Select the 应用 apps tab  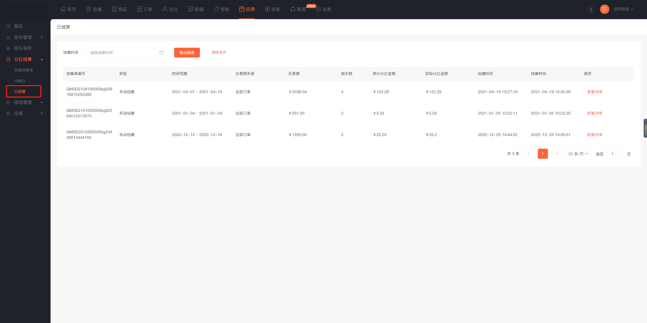(247, 9)
